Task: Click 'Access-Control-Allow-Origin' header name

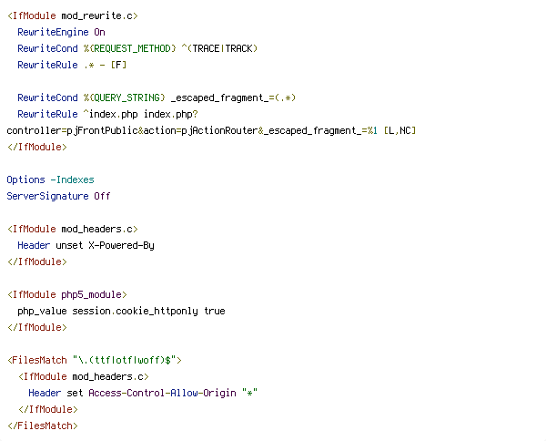Action: click(x=162, y=393)
